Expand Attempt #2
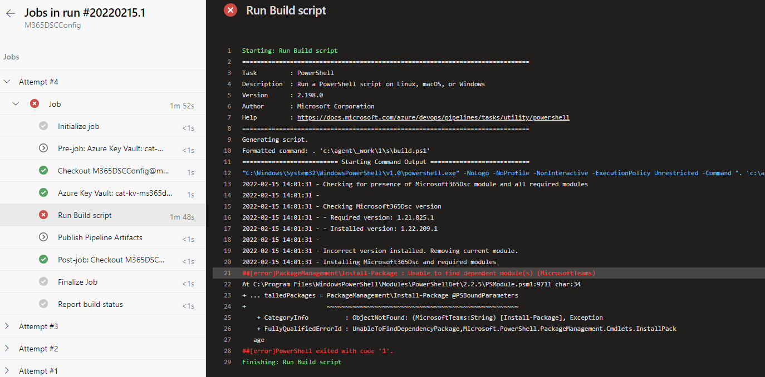 click(x=7, y=349)
